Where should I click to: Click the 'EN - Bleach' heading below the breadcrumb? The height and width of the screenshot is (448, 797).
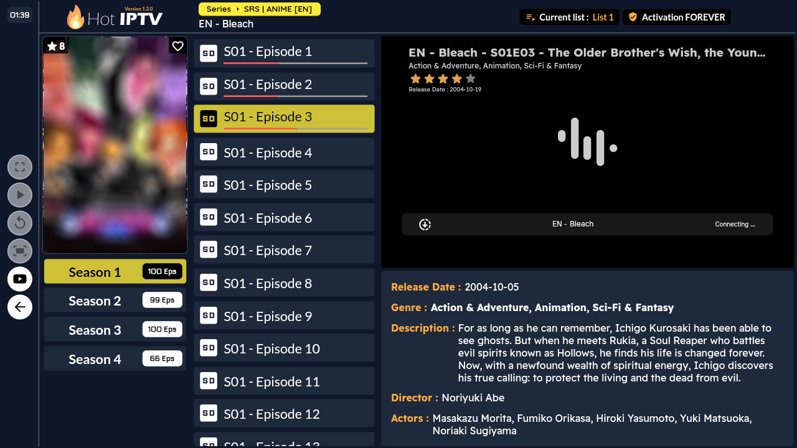click(226, 24)
